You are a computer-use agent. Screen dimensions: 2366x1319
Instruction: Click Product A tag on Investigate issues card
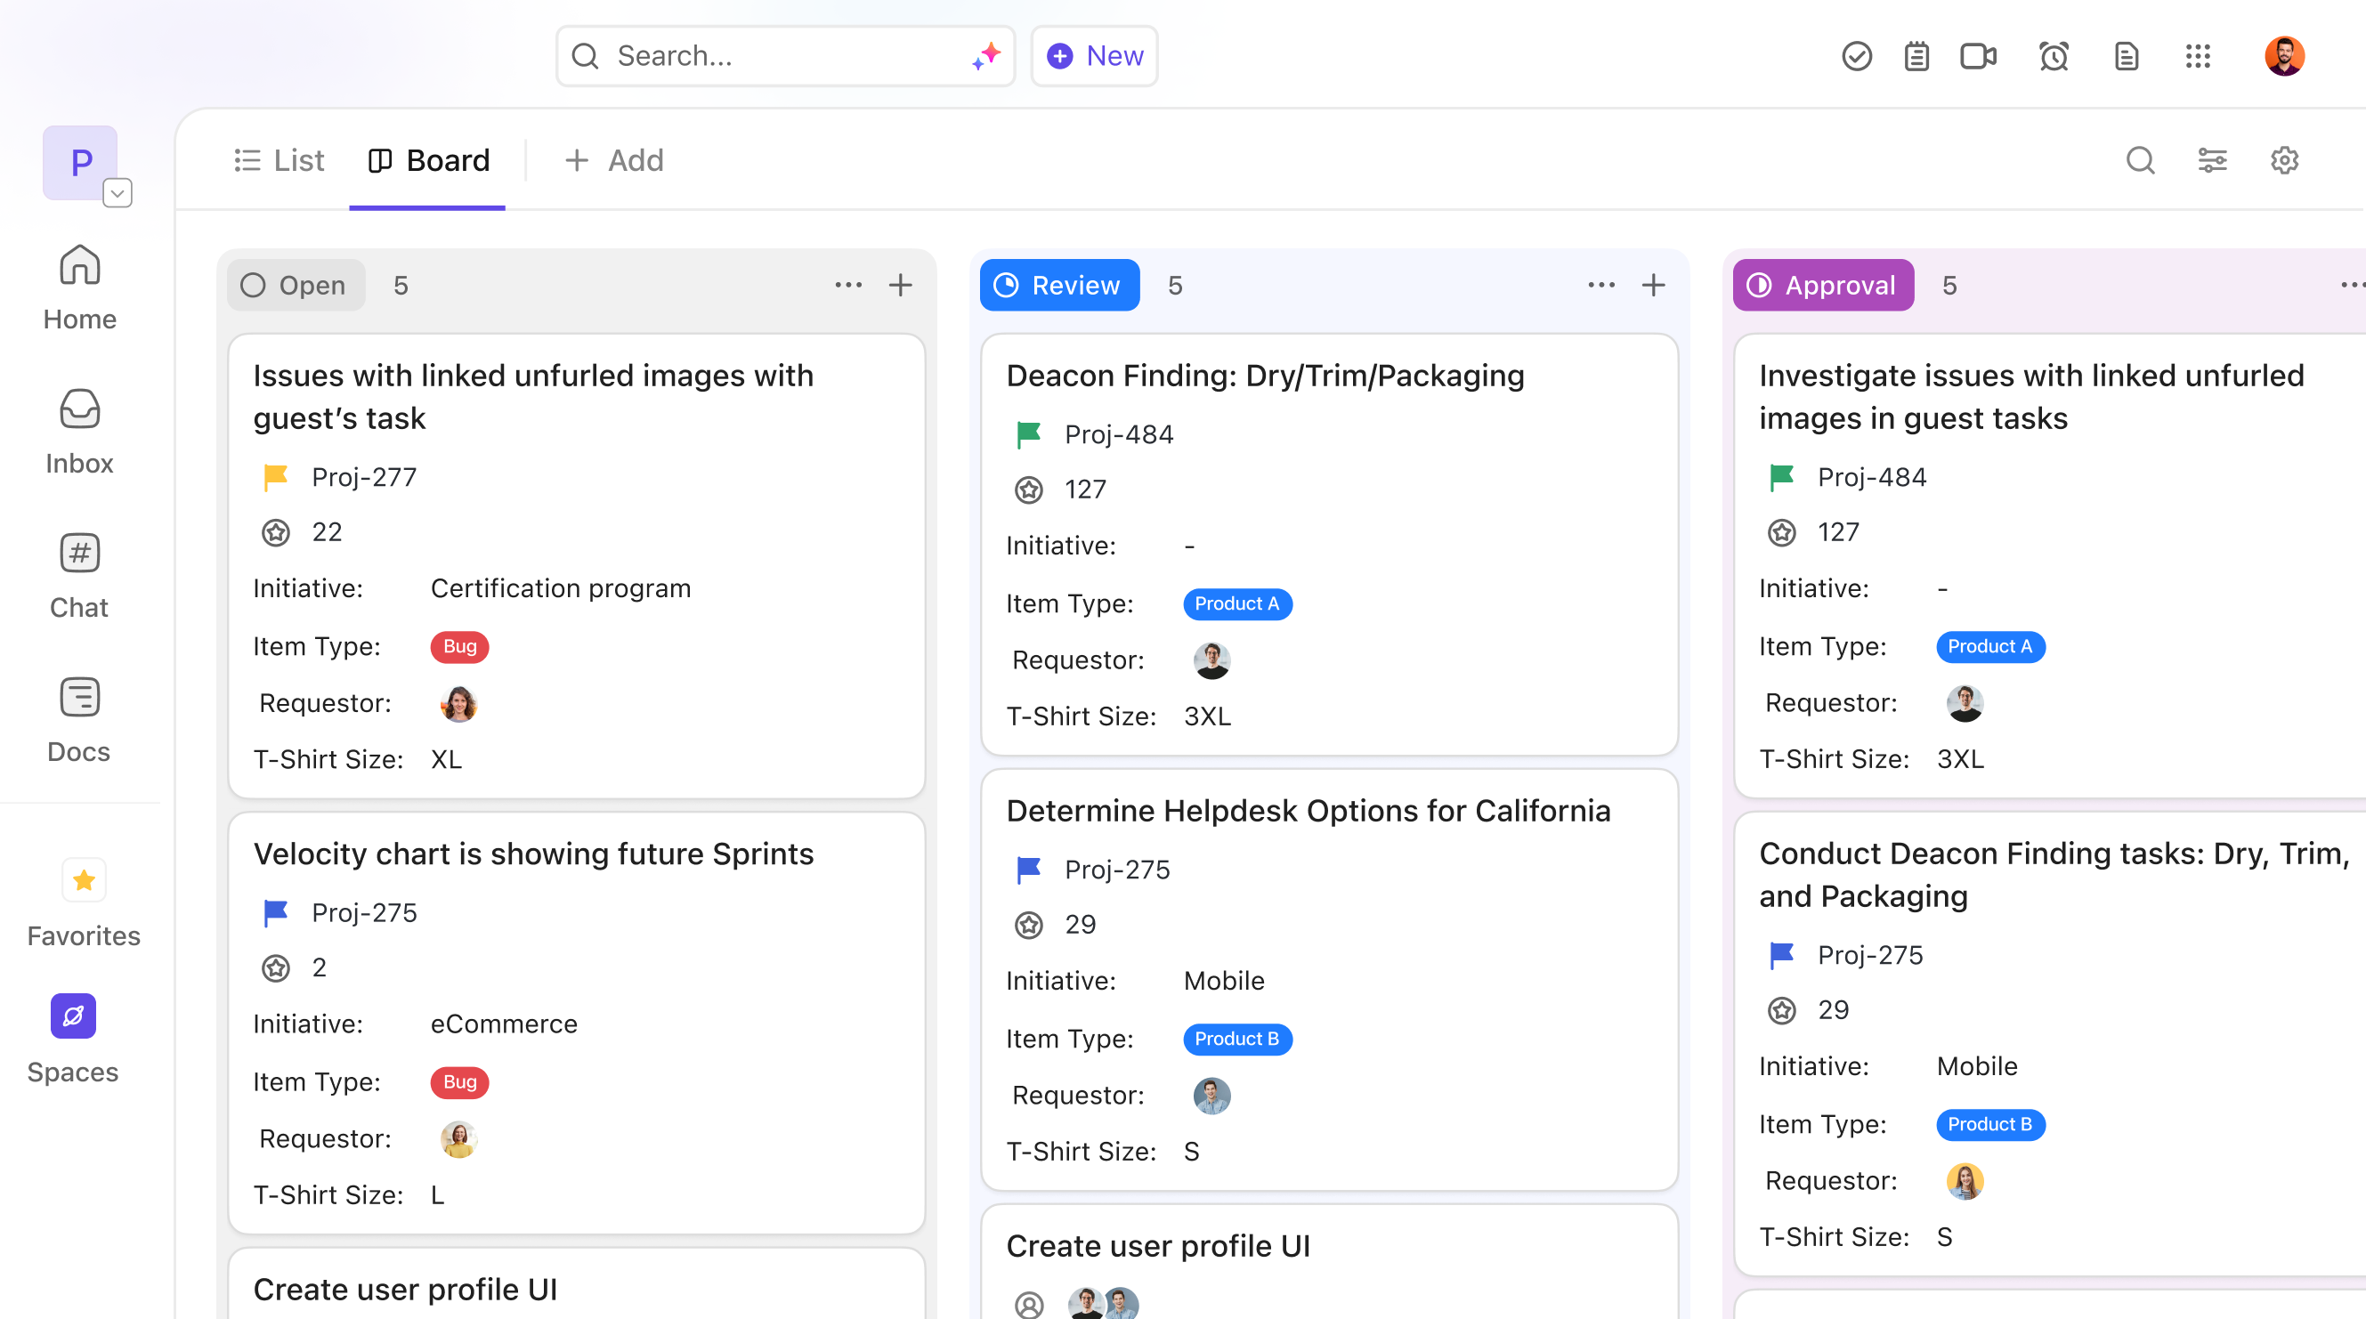click(x=1989, y=646)
